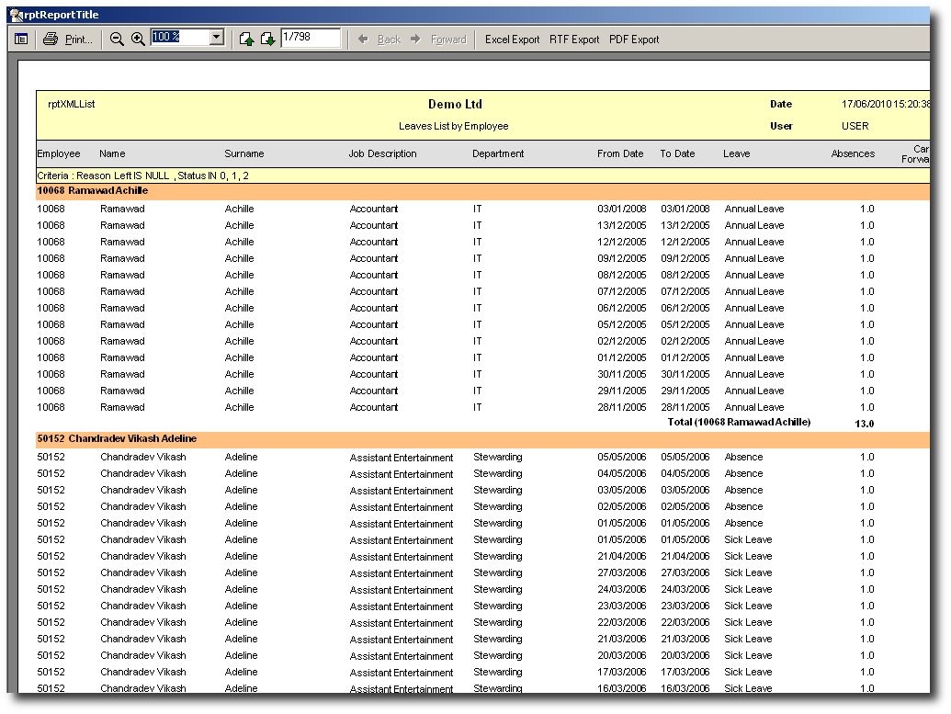Click the RTF Export button
951x714 pixels.
(574, 40)
